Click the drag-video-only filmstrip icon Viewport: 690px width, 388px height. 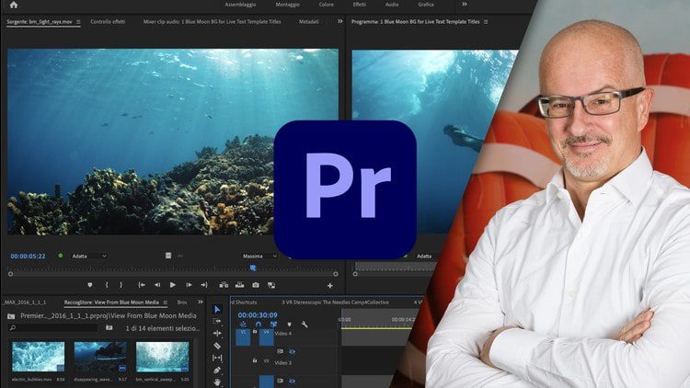tap(168, 256)
